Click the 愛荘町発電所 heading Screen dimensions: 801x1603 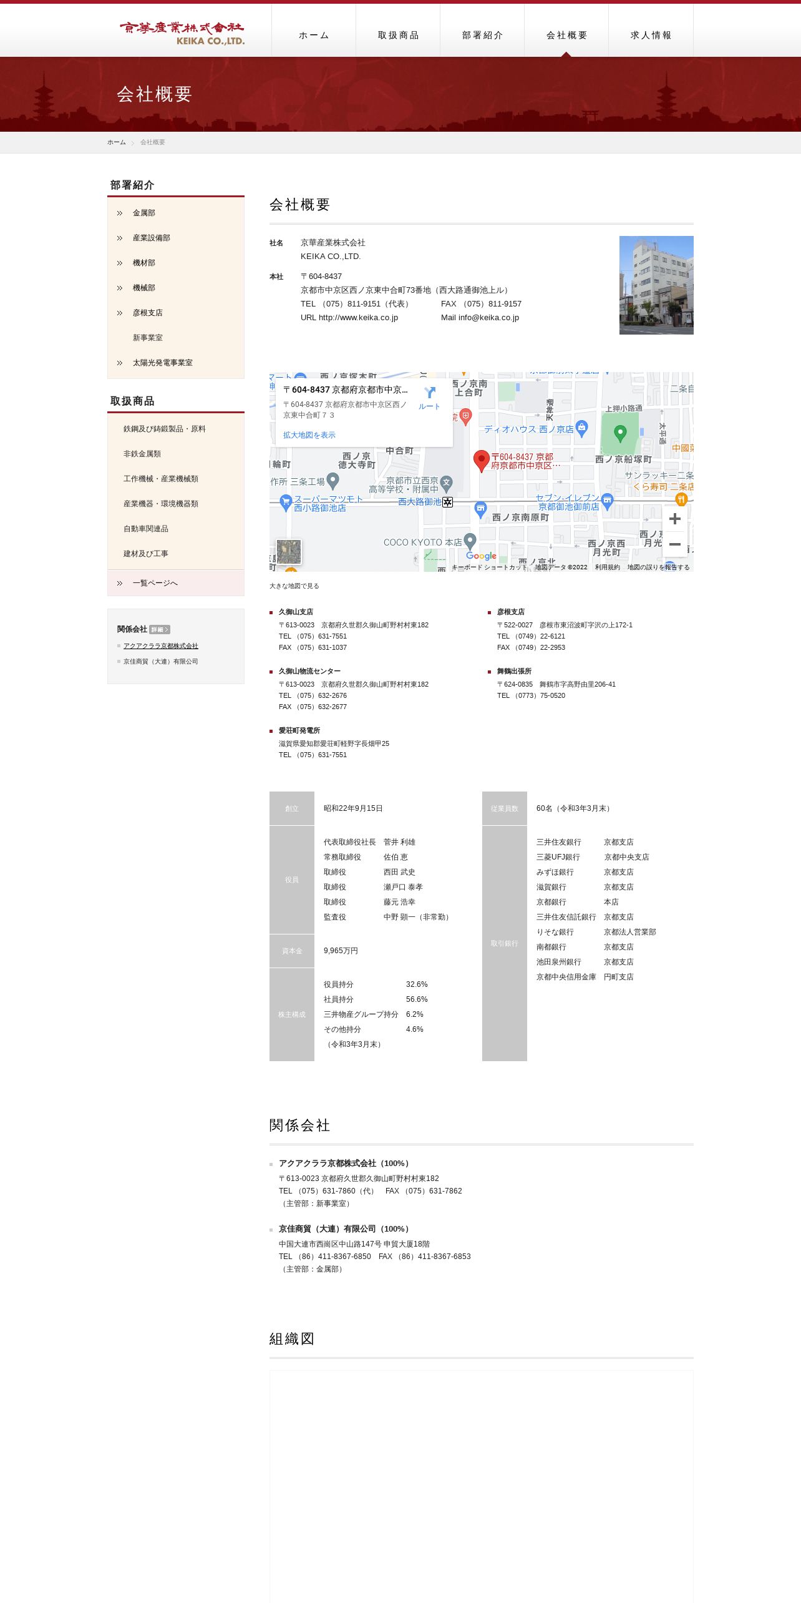299,730
